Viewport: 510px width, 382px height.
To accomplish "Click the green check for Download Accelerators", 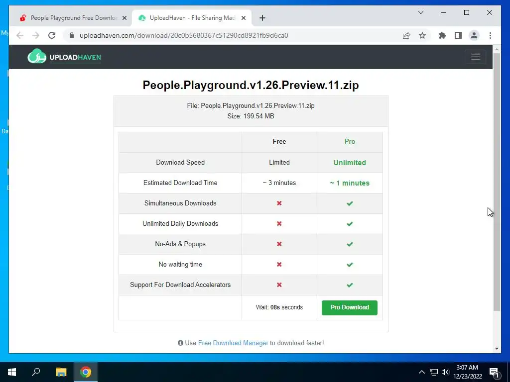I will click(x=350, y=285).
